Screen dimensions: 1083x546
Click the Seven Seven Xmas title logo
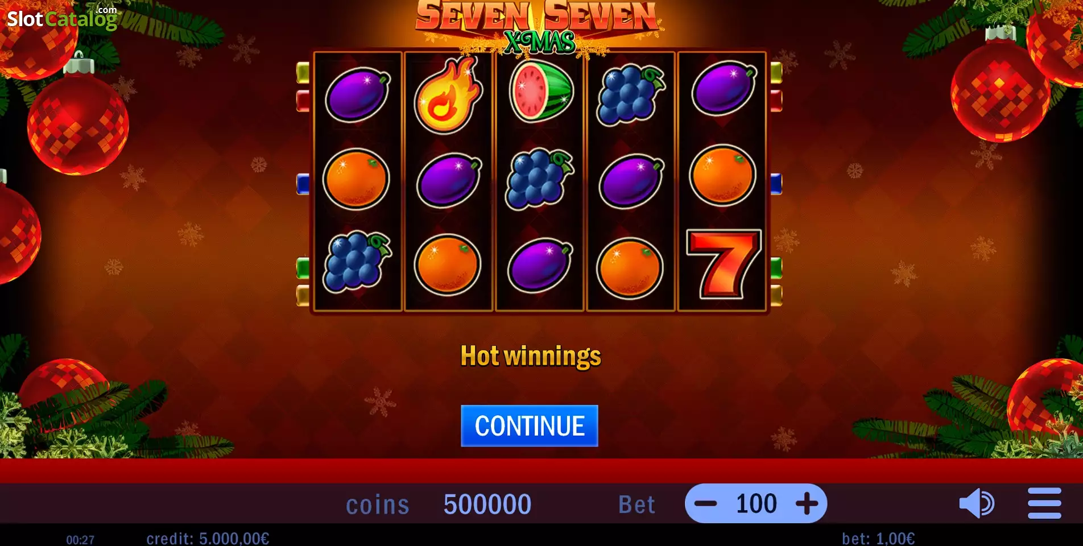tap(538, 26)
